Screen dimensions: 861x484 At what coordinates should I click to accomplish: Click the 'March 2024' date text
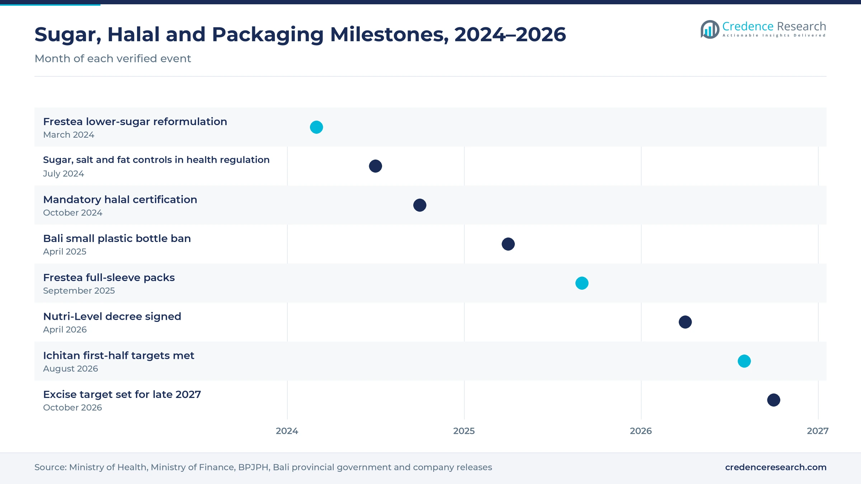[x=69, y=135]
